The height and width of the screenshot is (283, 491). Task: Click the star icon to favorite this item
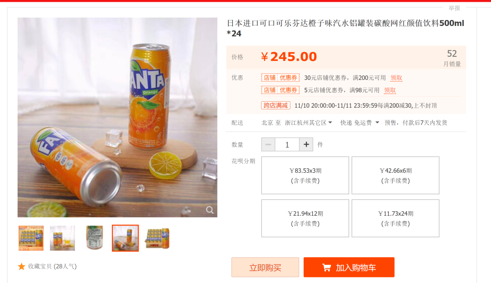21,267
